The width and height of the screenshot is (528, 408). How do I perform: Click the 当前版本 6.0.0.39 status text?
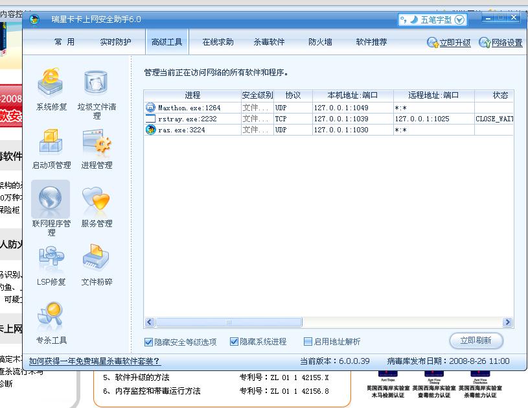pos(335,361)
